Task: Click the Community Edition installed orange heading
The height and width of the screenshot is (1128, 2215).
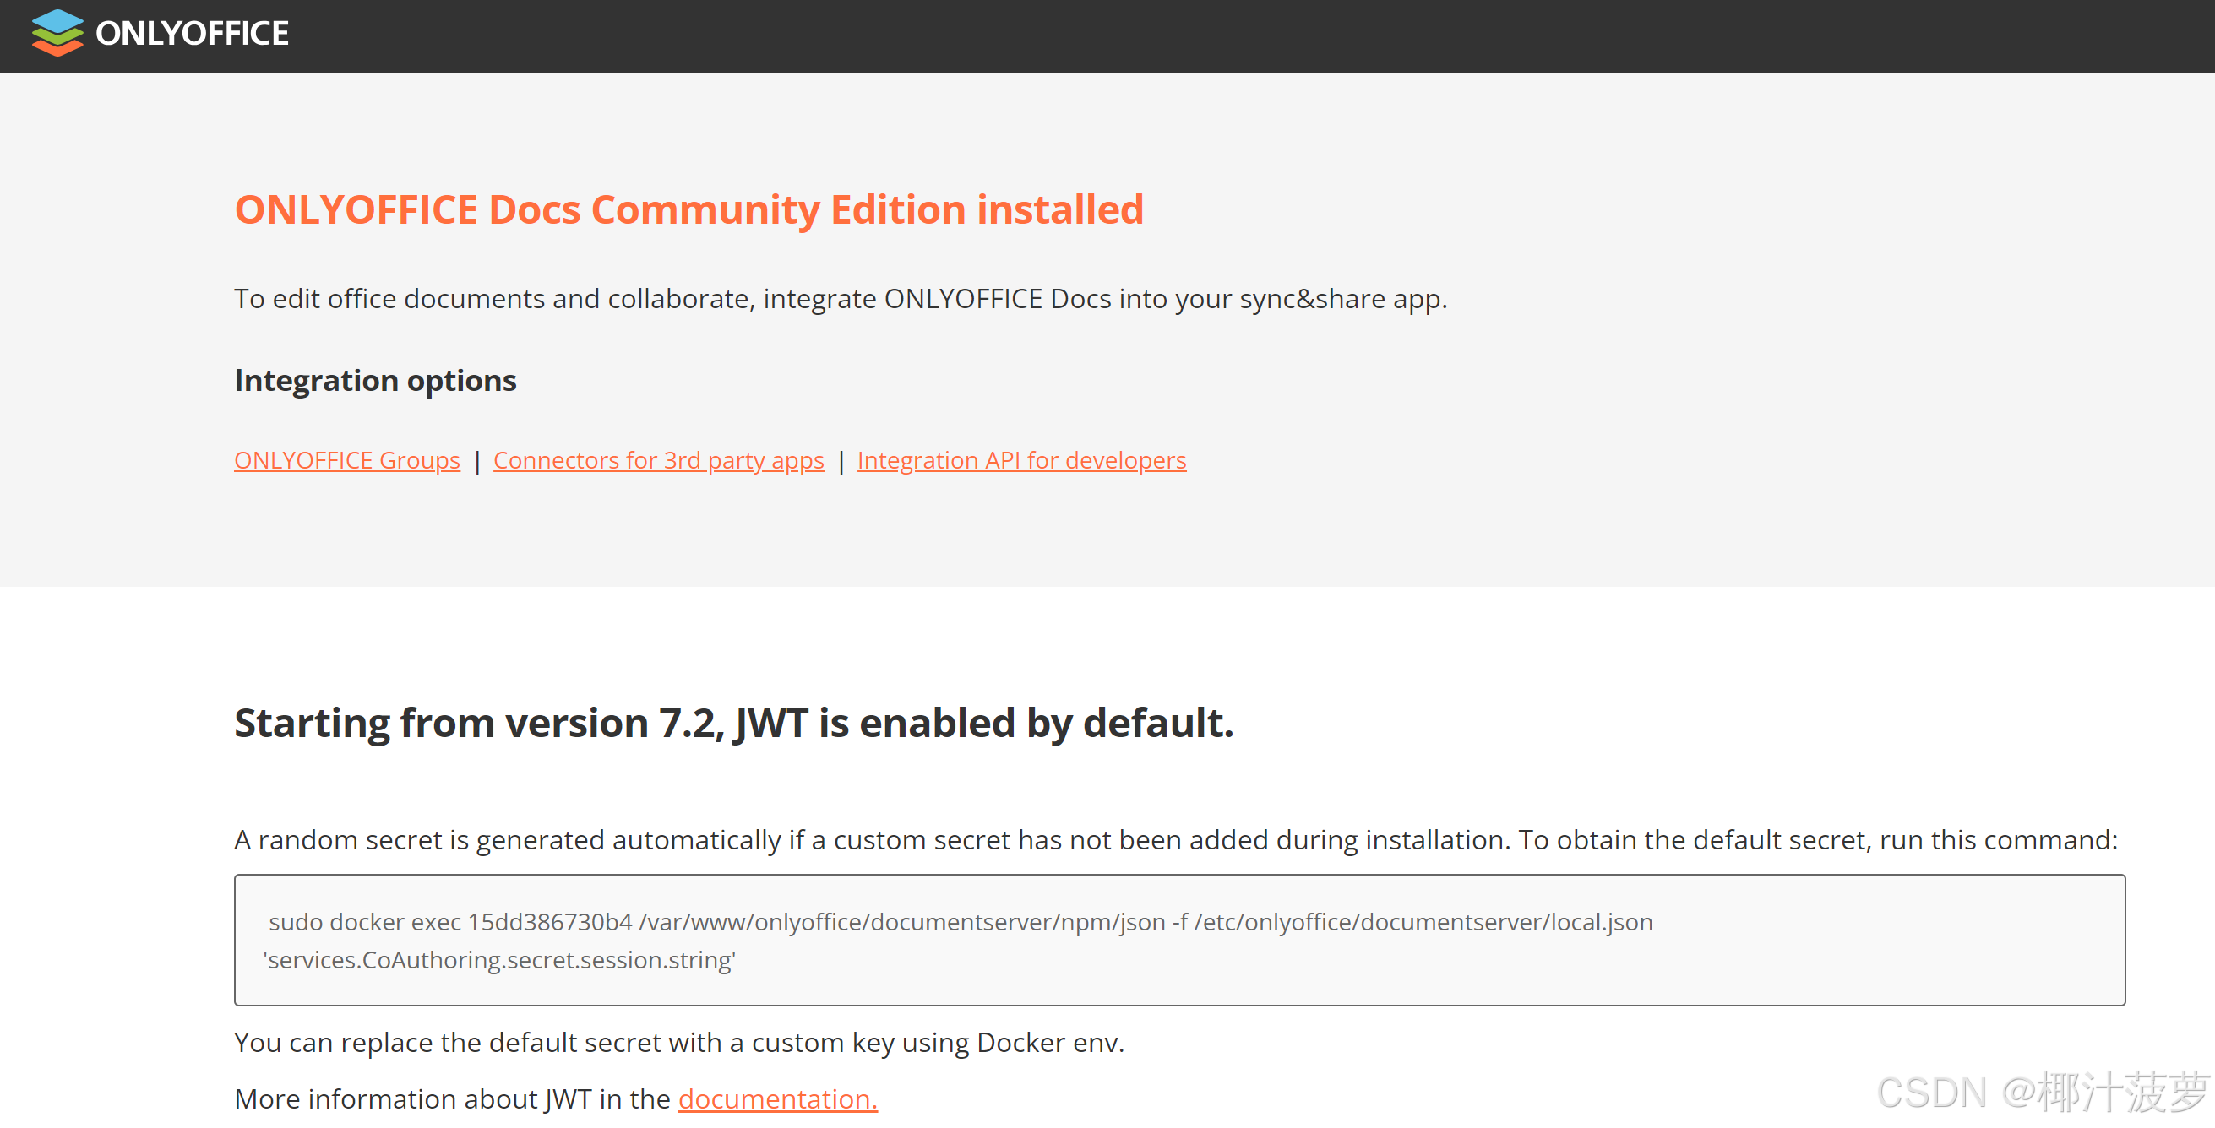Action: click(688, 209)
